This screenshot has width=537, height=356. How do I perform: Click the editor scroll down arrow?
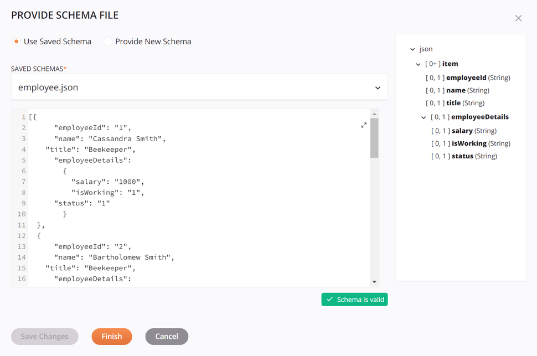[374, 282]
